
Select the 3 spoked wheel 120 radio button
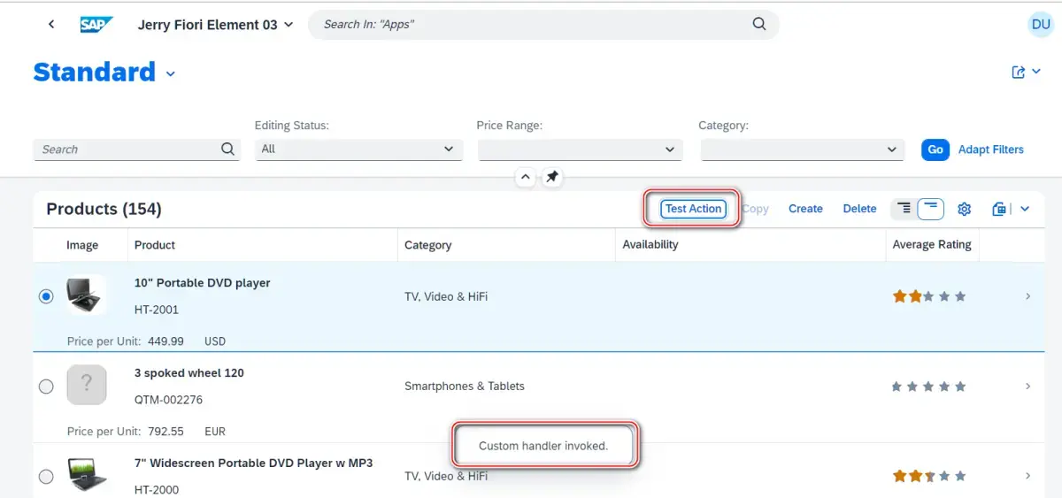pos(46,387)
